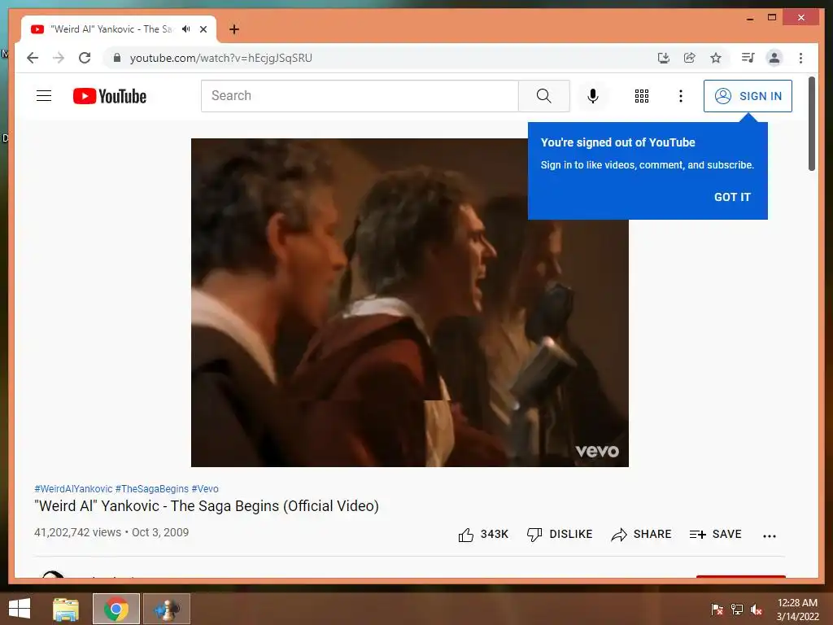Start voice search with microphone icon
Screen dimensions: 833x625
coord(593,96)
